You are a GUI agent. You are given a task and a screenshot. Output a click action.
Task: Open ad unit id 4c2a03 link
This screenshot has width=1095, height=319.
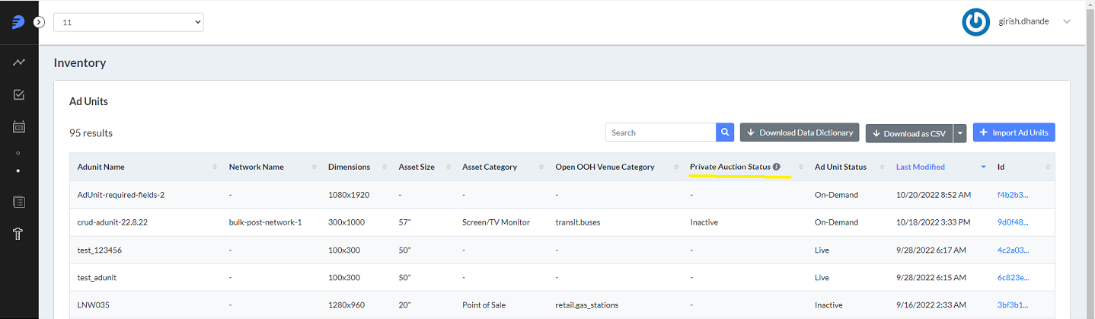coord(1013,250)
